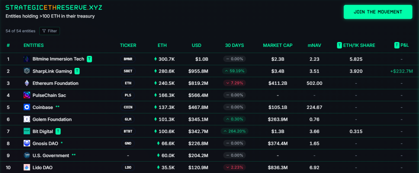Sort table by MARKET CAP column header
419x173 pixels.
point(277,45)
